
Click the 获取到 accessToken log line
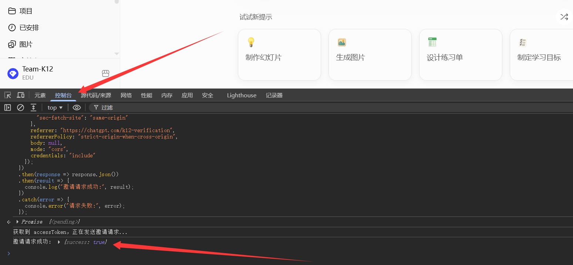[x=70, y=232]
